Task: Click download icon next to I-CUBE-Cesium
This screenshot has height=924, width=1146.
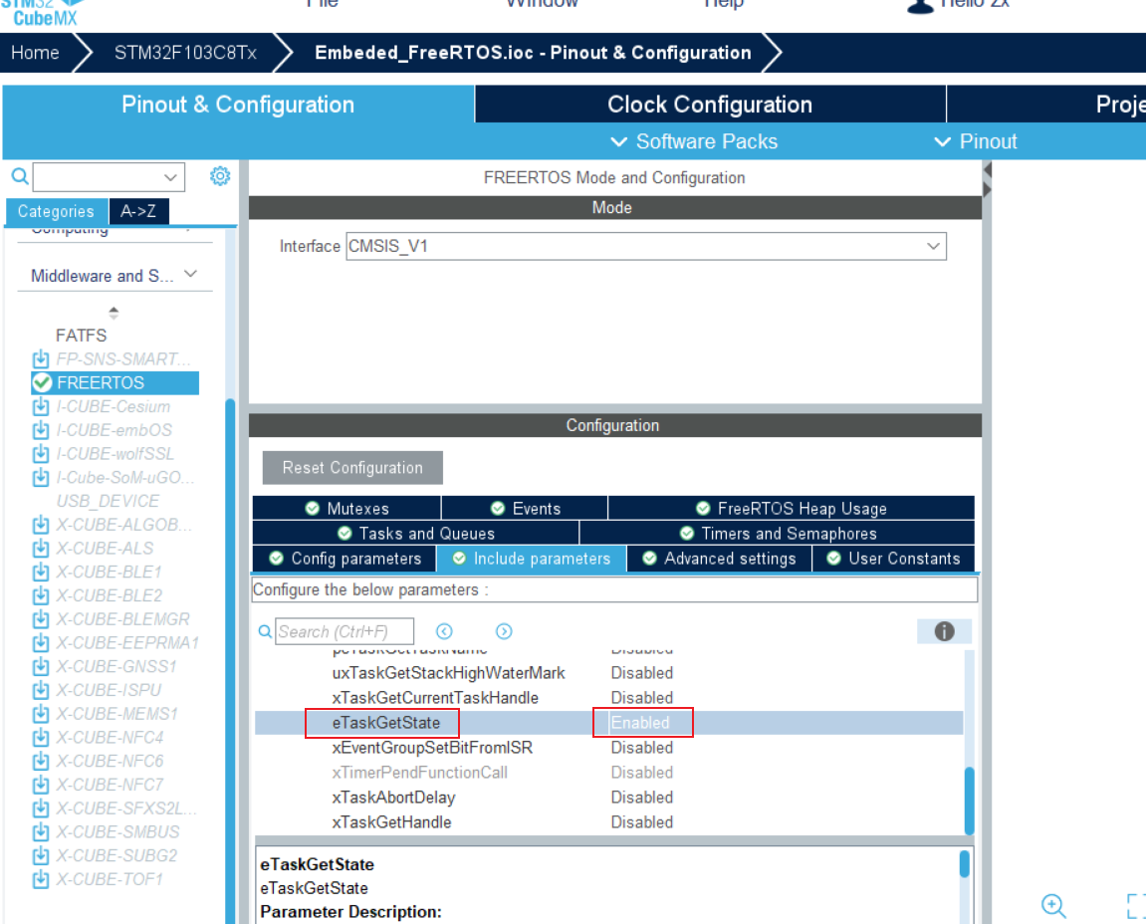Action: [41, 406]
